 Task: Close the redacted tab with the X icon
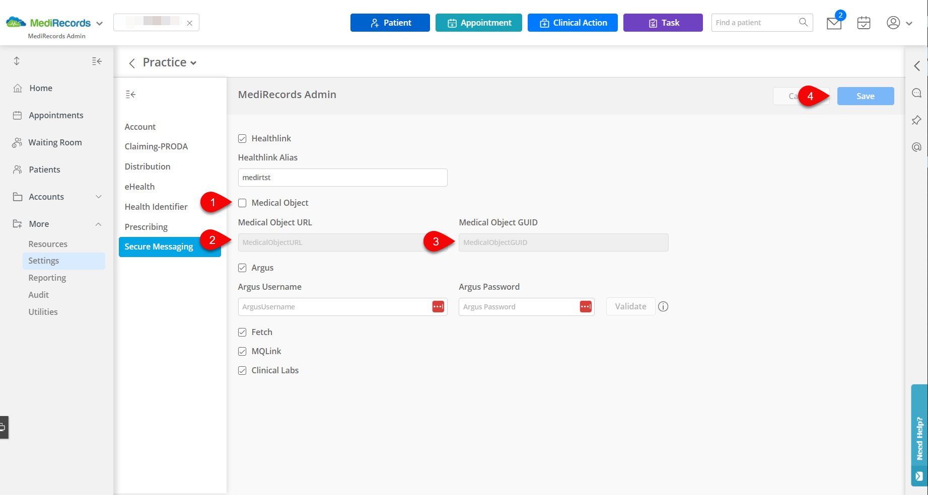point(189,23)
